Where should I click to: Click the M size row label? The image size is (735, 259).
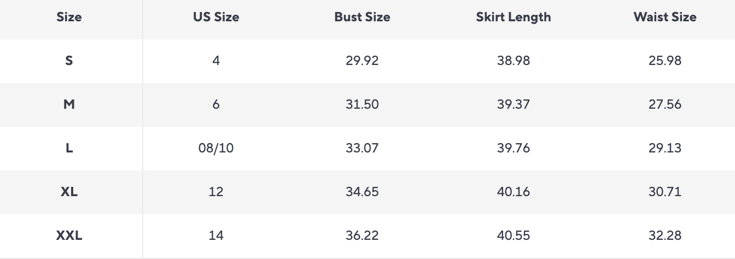tap(69, 104)
